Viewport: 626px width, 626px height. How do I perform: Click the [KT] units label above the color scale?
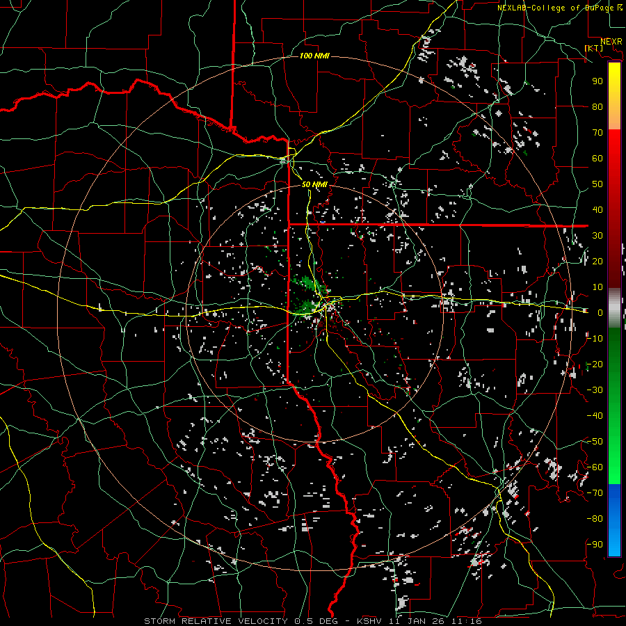click(x=594, y=48)
